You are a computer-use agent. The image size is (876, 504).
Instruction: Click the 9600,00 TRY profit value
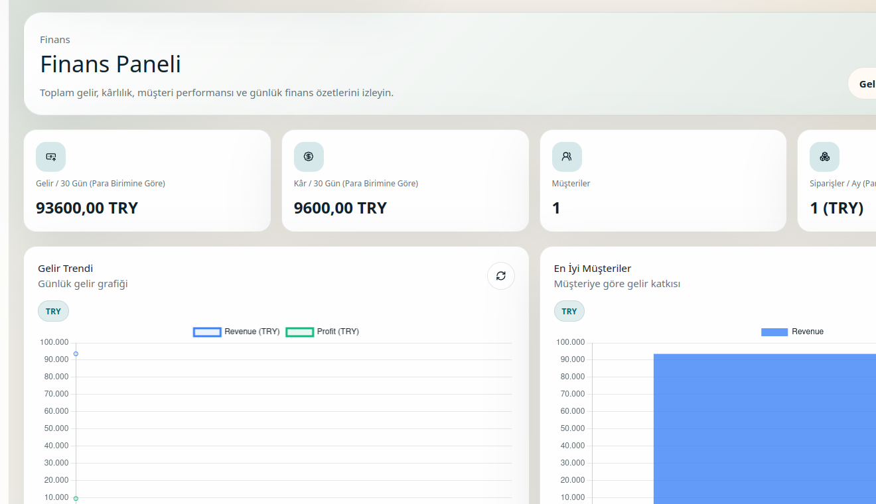340,208
